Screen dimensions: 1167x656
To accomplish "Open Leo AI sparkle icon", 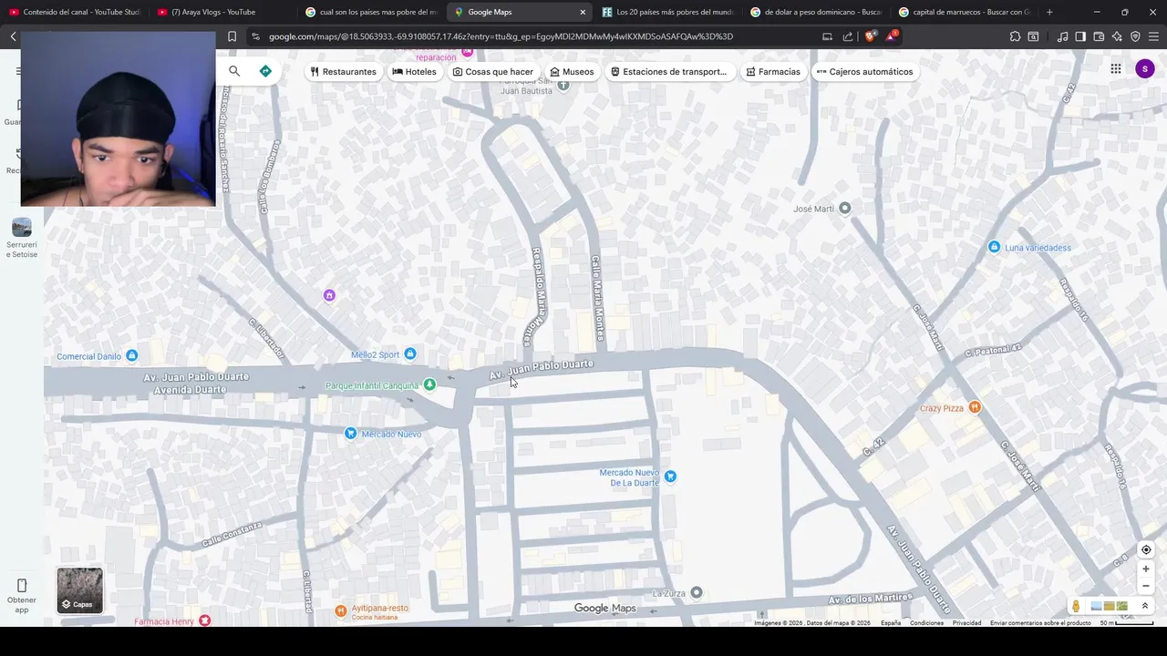I will (x=1117, y=36).
